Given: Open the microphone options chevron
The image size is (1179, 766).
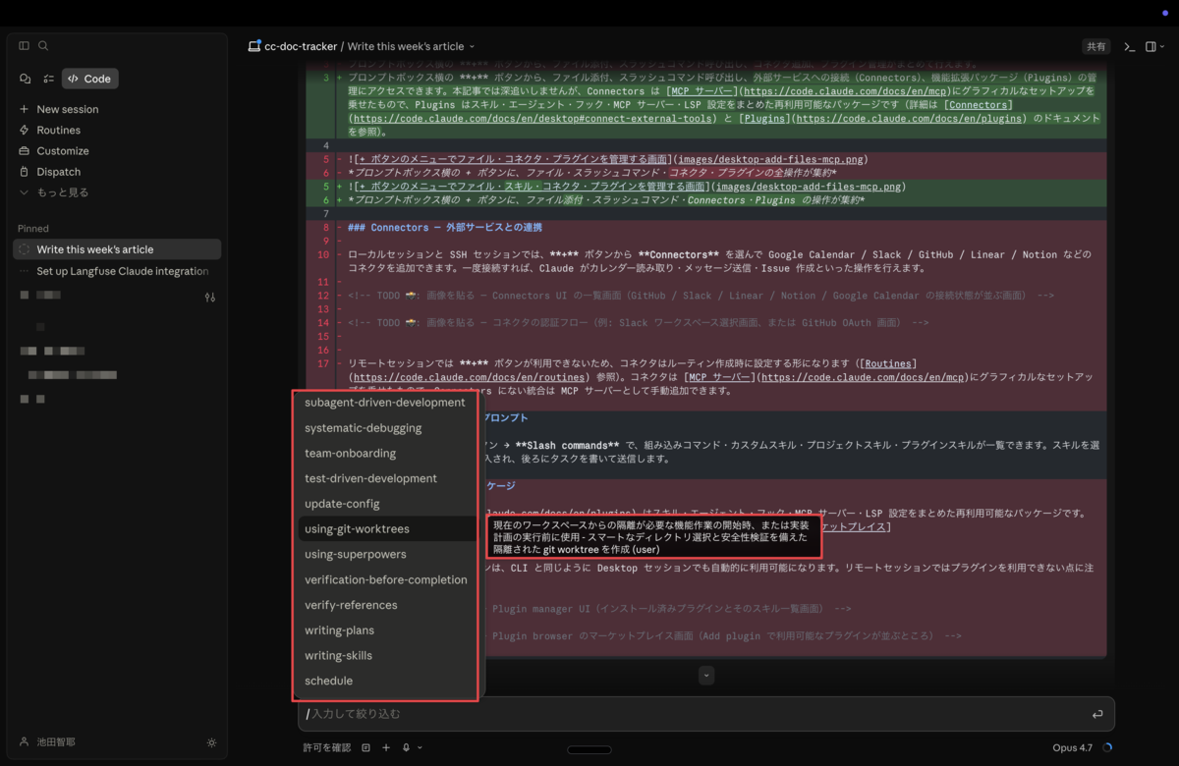Looking at the screenshot, I should (x=420, y=748).
